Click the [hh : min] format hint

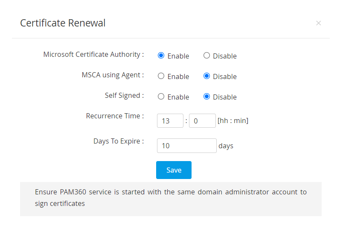pos(233,121)
